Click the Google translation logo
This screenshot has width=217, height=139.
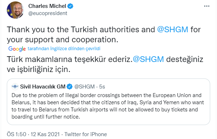17,49
